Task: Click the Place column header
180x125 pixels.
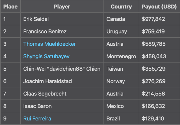Action: (x=10, y=6)
